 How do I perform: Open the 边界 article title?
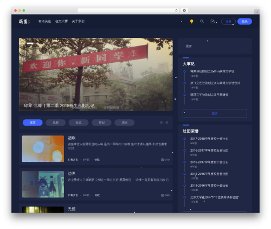point(72,174)
